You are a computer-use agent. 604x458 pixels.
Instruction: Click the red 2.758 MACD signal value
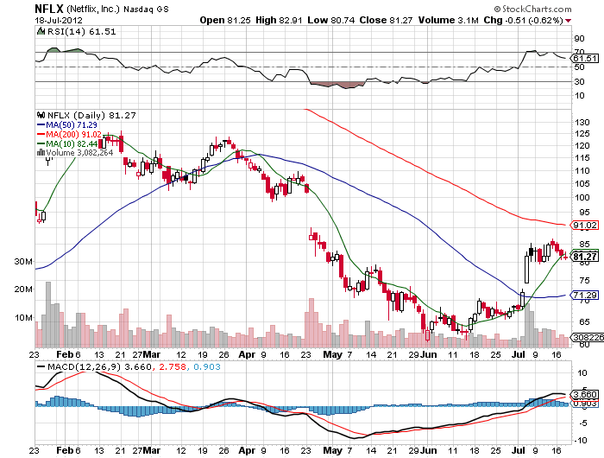point(173,366)
